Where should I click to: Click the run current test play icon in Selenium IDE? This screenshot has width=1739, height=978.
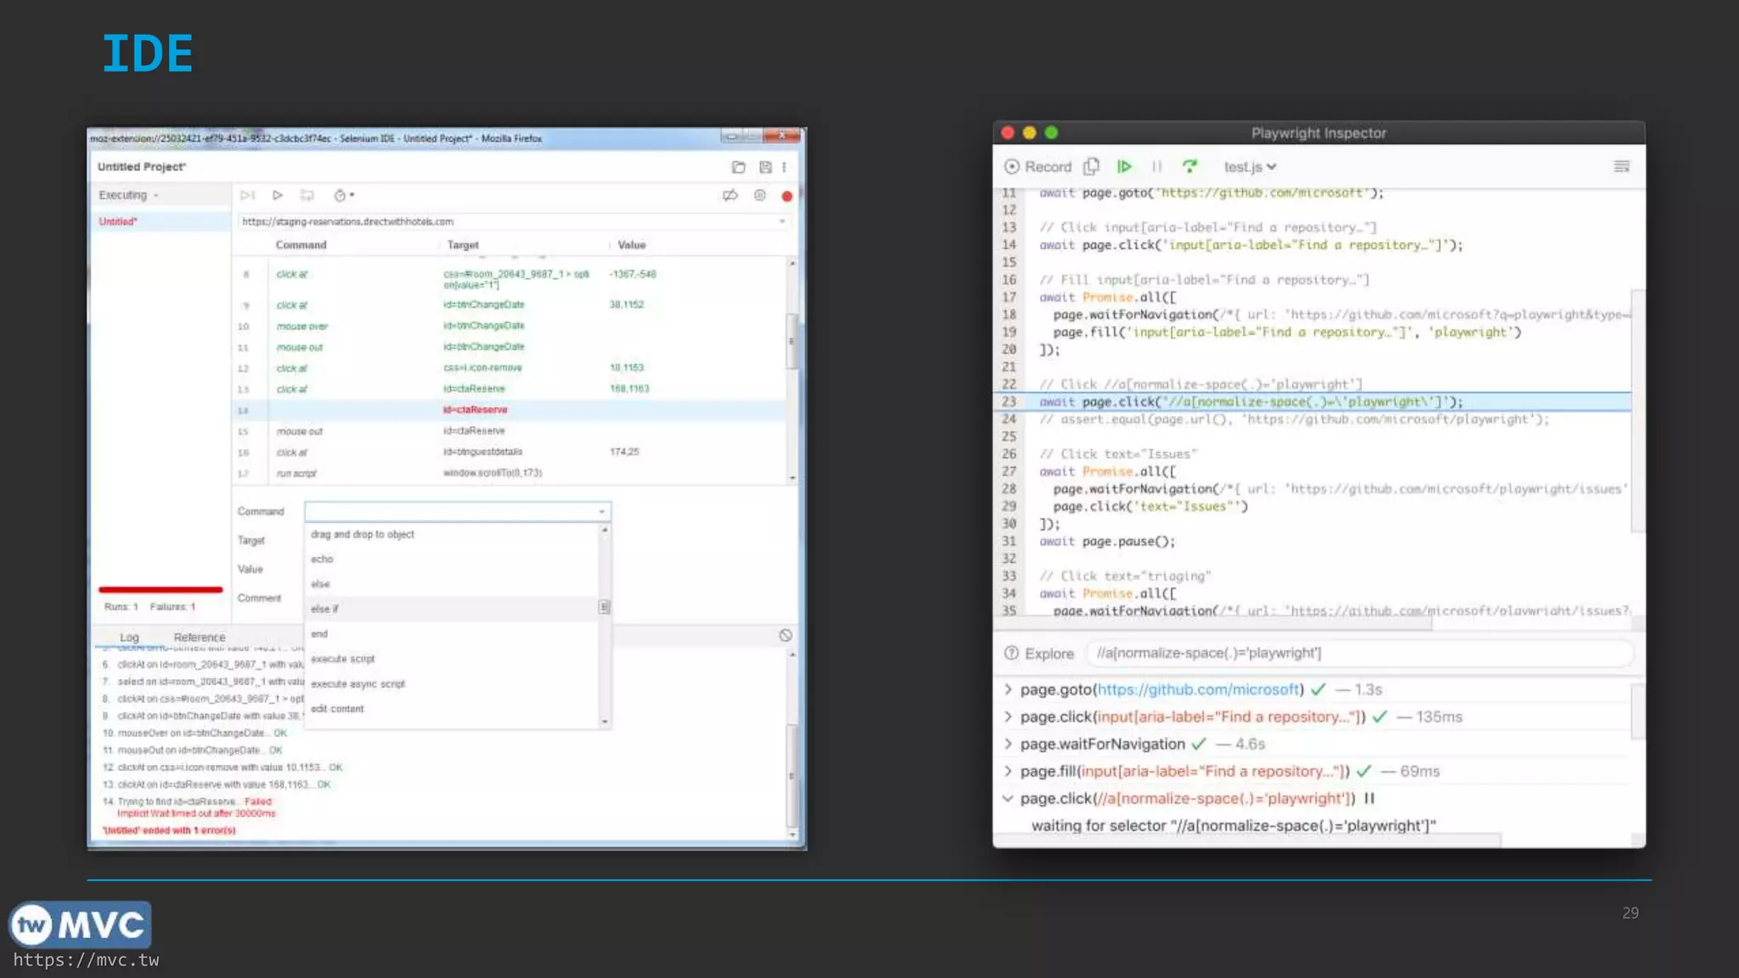pyautogui.click(x=278, y=195)
